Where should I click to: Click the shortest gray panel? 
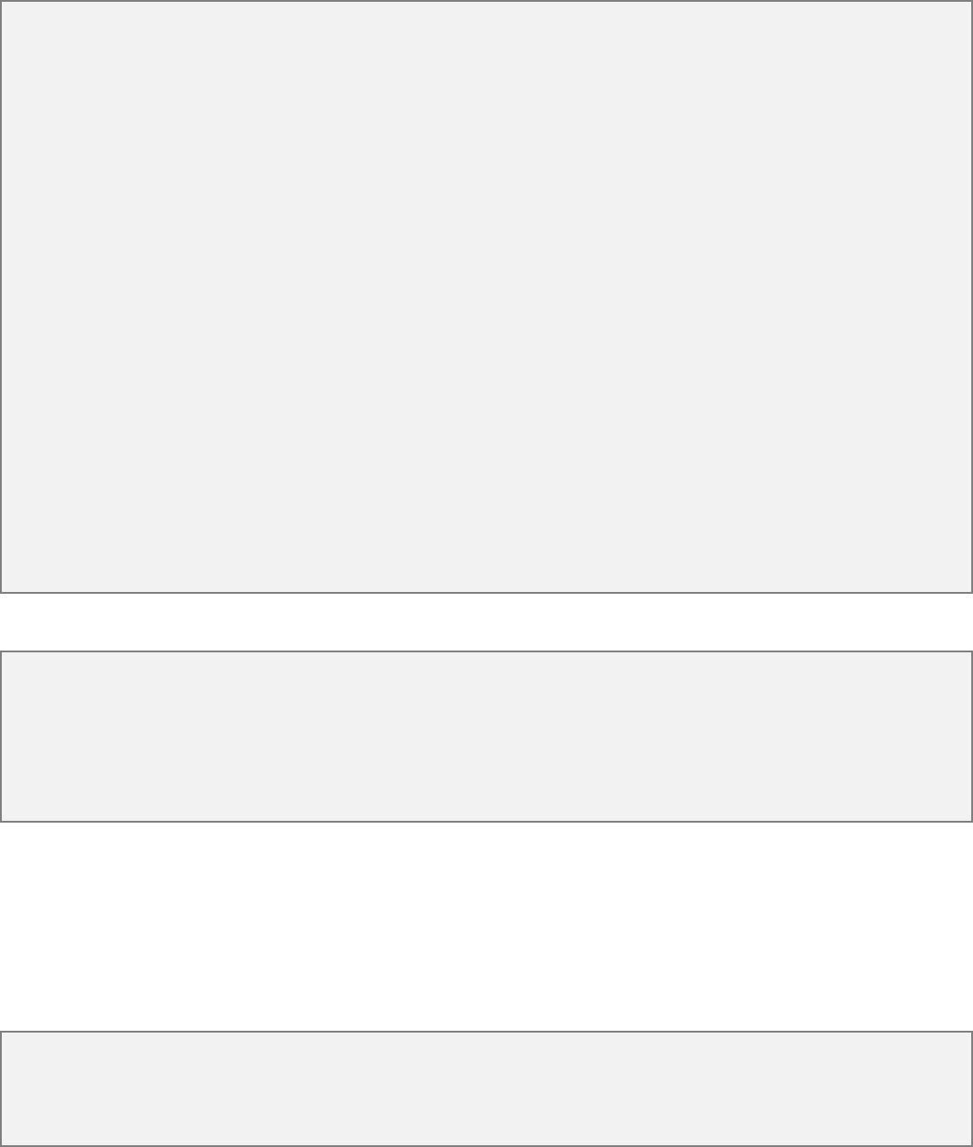pyautogui.click(x=486, y=1088)
